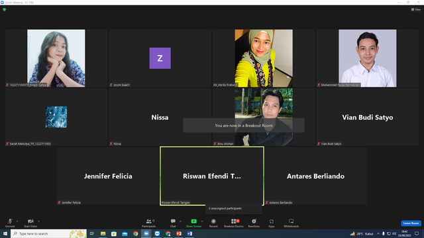Open PowerPoint from taskbar
Viewport: 424px width, 238px height.
click(179, 233)
